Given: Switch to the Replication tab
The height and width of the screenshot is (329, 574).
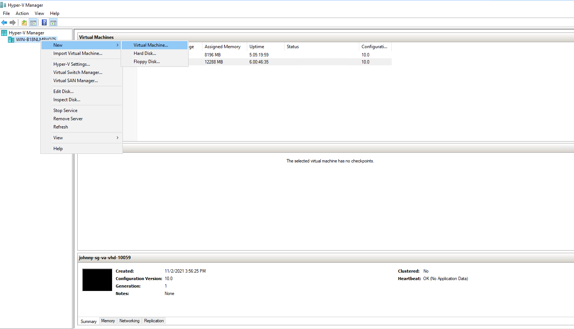Looking at the screenshot, I should tap(153, 321).
